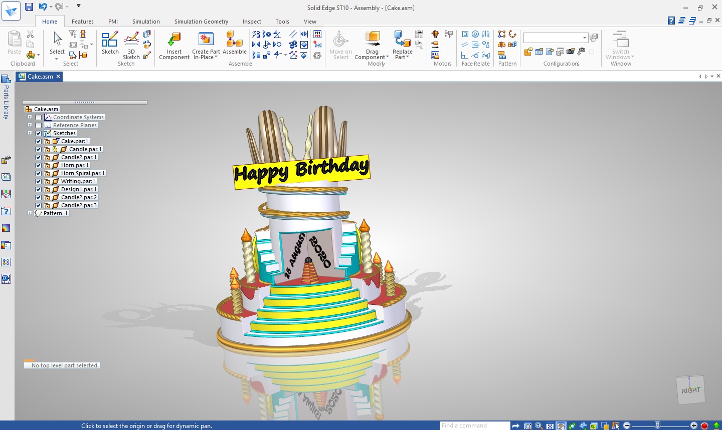Open the Parts Library side panel
This screenshot has height=430, width=722.
[6, 98]
